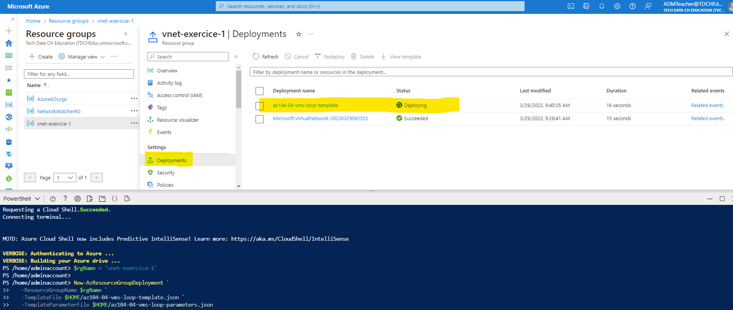Open Virtual machines monitor icon in sidebar
The image size is (733, 310).
(x=9, y=166)
